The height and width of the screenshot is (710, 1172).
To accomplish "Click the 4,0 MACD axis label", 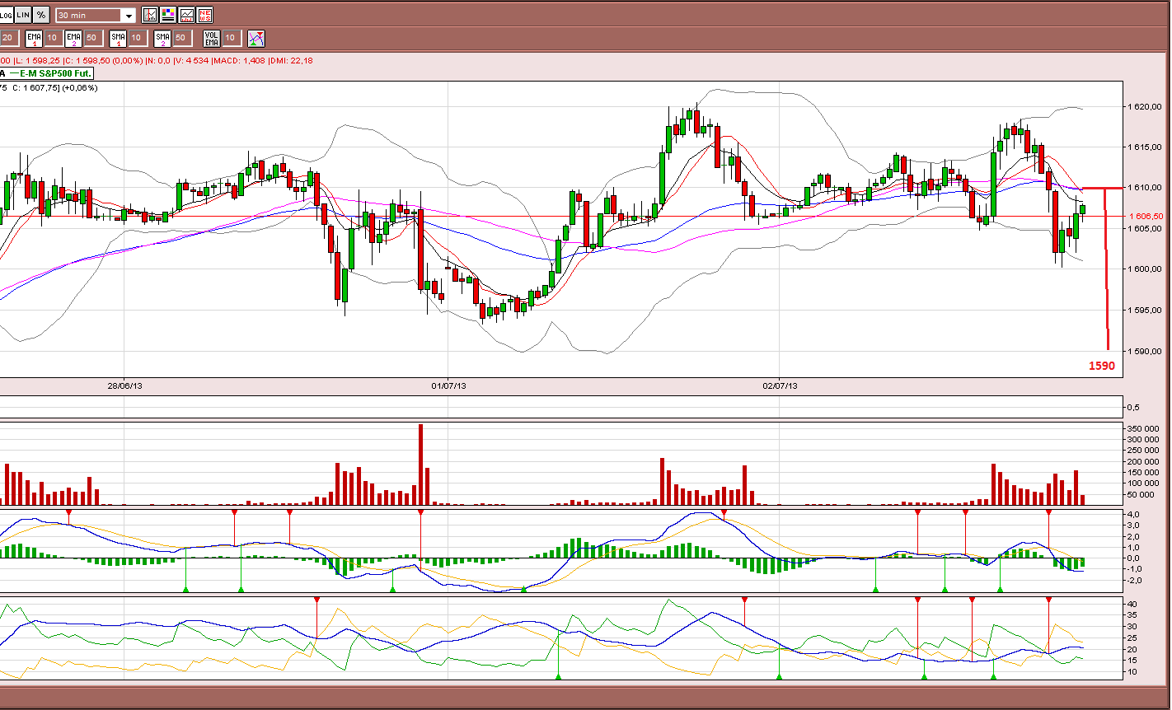I will [x=1133, y=514].
